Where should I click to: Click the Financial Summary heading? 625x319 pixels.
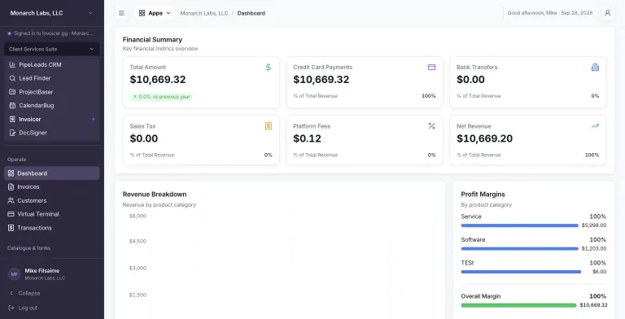152,40
